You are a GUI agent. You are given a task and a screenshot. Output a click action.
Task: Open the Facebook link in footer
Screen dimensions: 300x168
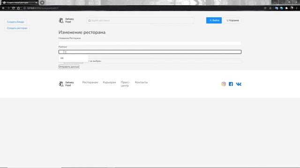231,84
